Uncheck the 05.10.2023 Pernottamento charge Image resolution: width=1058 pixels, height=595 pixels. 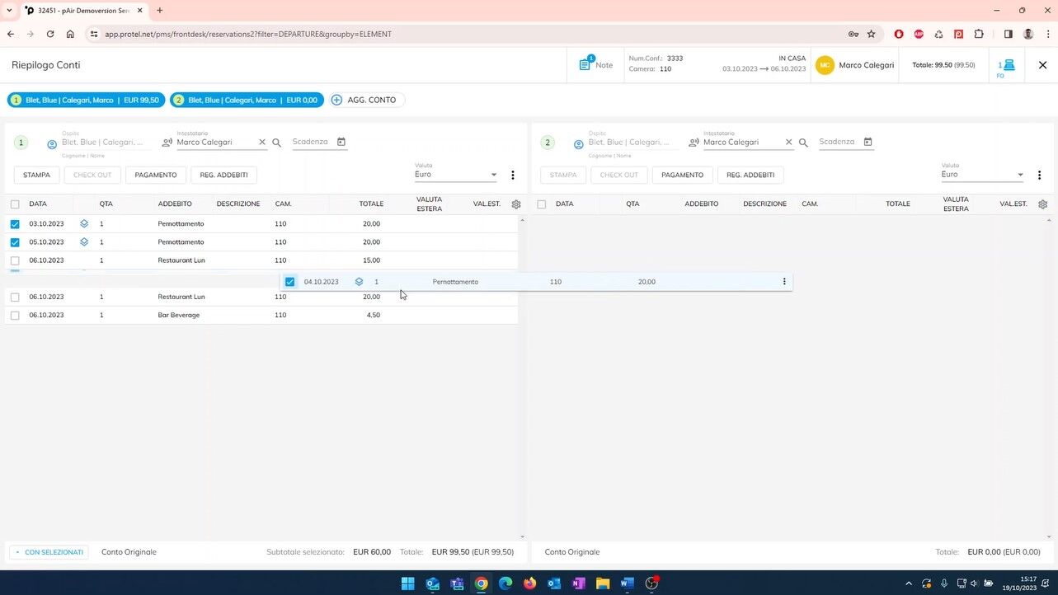[x=15, y=241]
